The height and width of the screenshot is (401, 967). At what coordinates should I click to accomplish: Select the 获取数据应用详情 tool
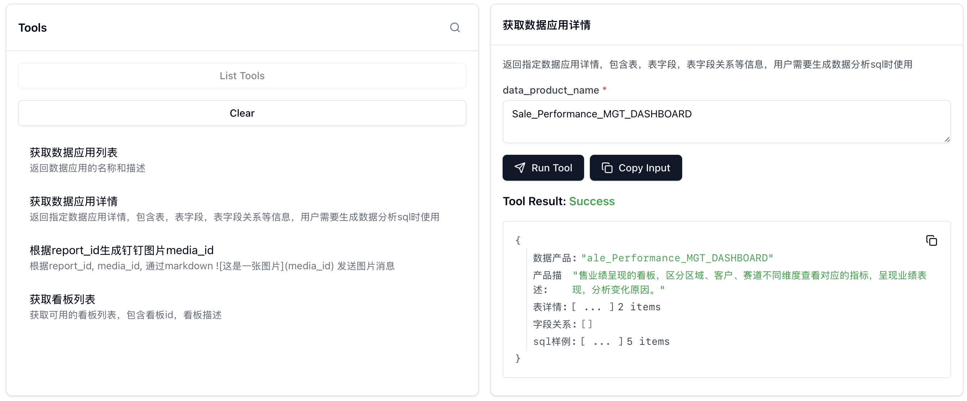click(x=74, y=201)
